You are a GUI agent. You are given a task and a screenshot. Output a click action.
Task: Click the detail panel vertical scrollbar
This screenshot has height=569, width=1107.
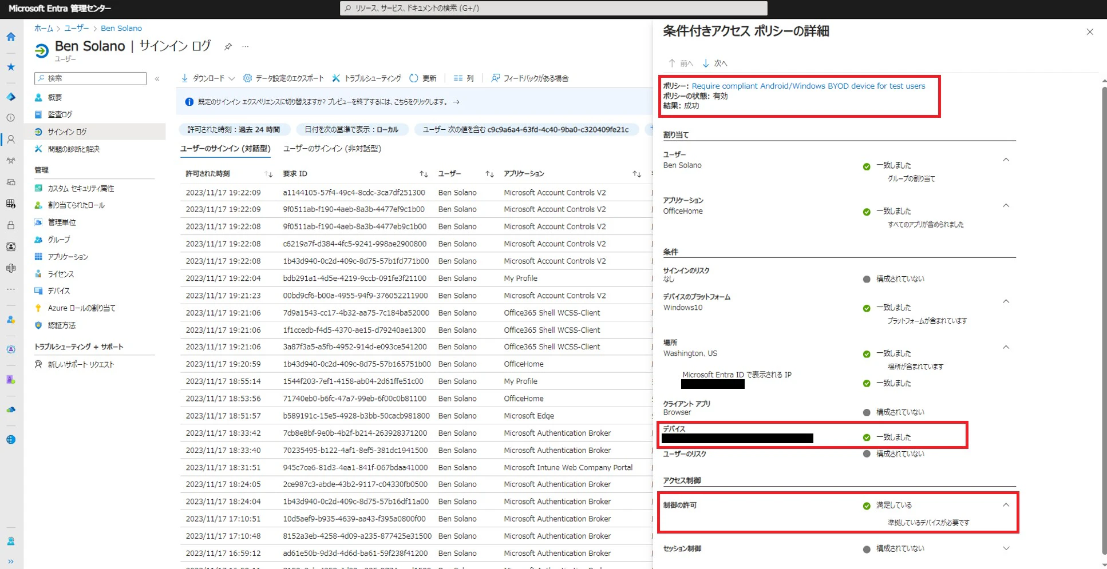[x=1104, y=320]
